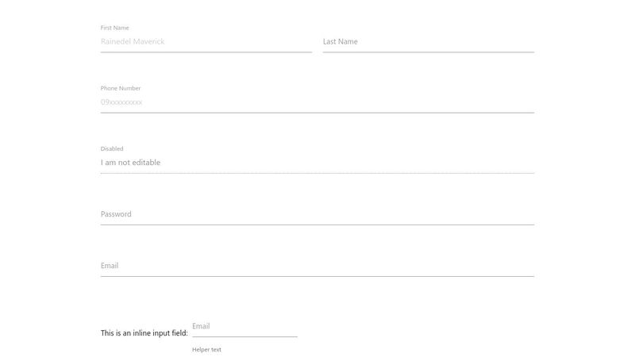Click the 'Last Name' placeholder text
The image size is (635, 357).
pyautogui.click(x=341, y=41)
